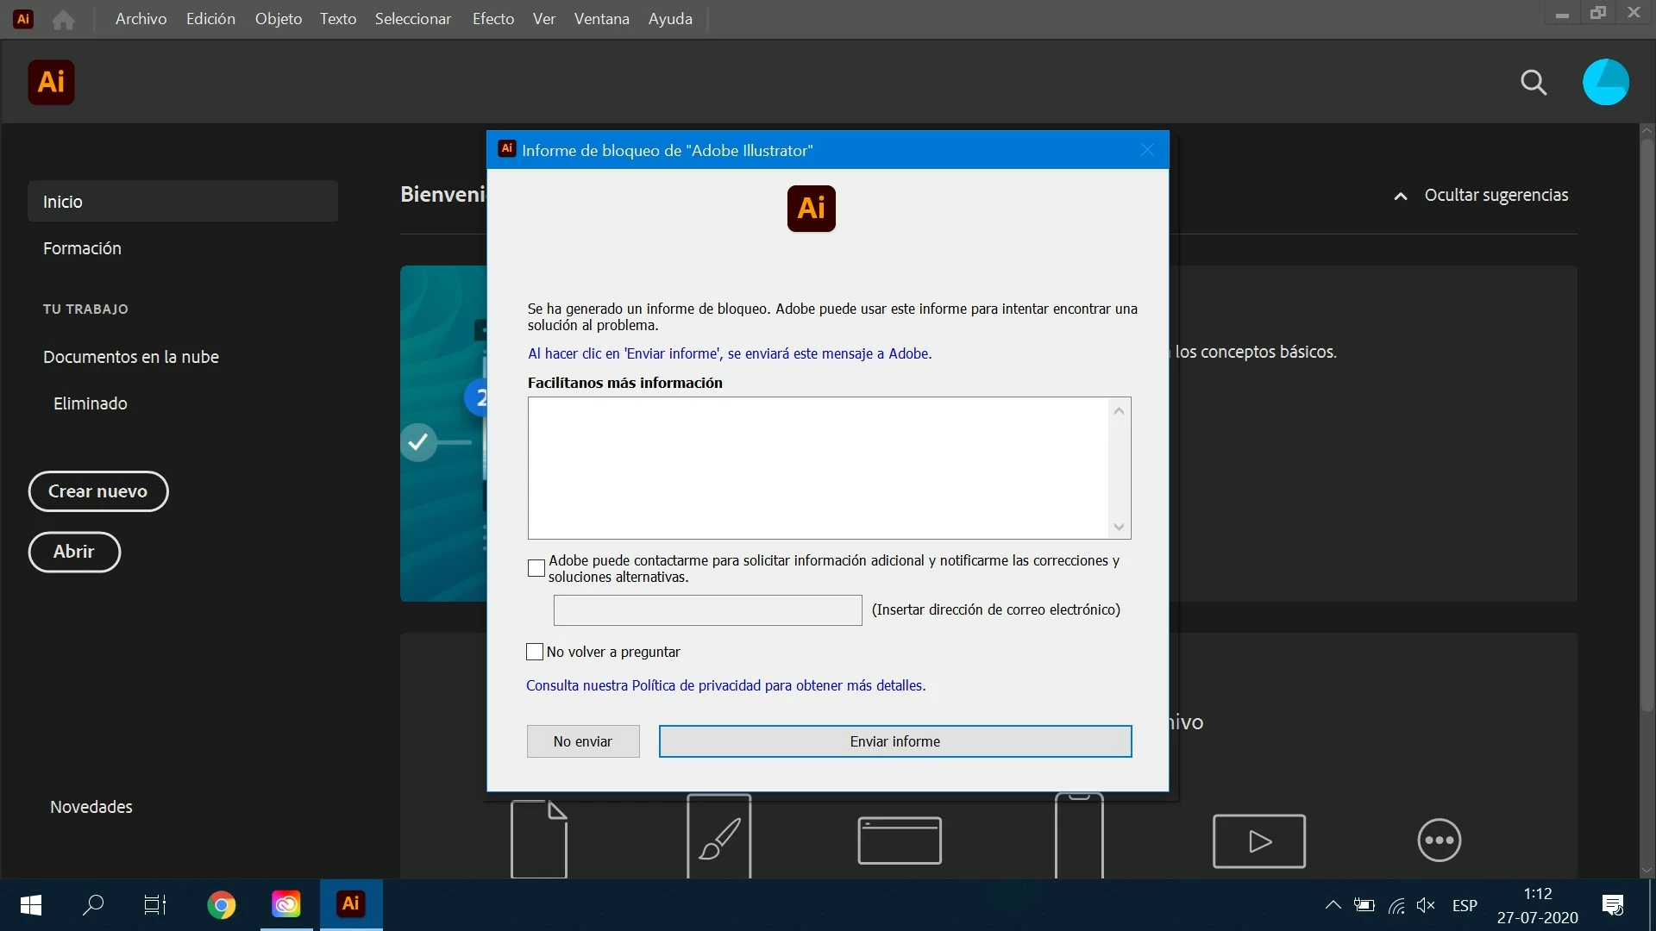Open the Archivo menu
This screenshot has width=1656, height=931.
141,19
